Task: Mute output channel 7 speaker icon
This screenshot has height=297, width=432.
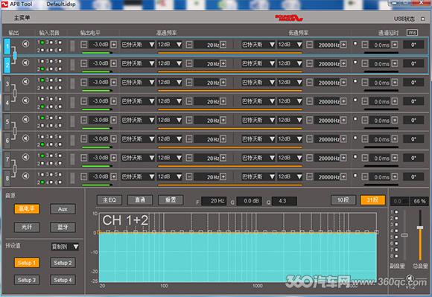Action: 25,157
